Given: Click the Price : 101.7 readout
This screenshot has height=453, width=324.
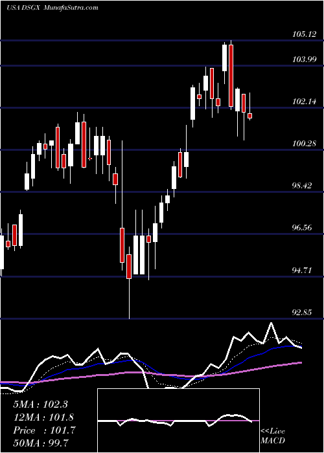Looking at the screenshot, I should [44, 430].
